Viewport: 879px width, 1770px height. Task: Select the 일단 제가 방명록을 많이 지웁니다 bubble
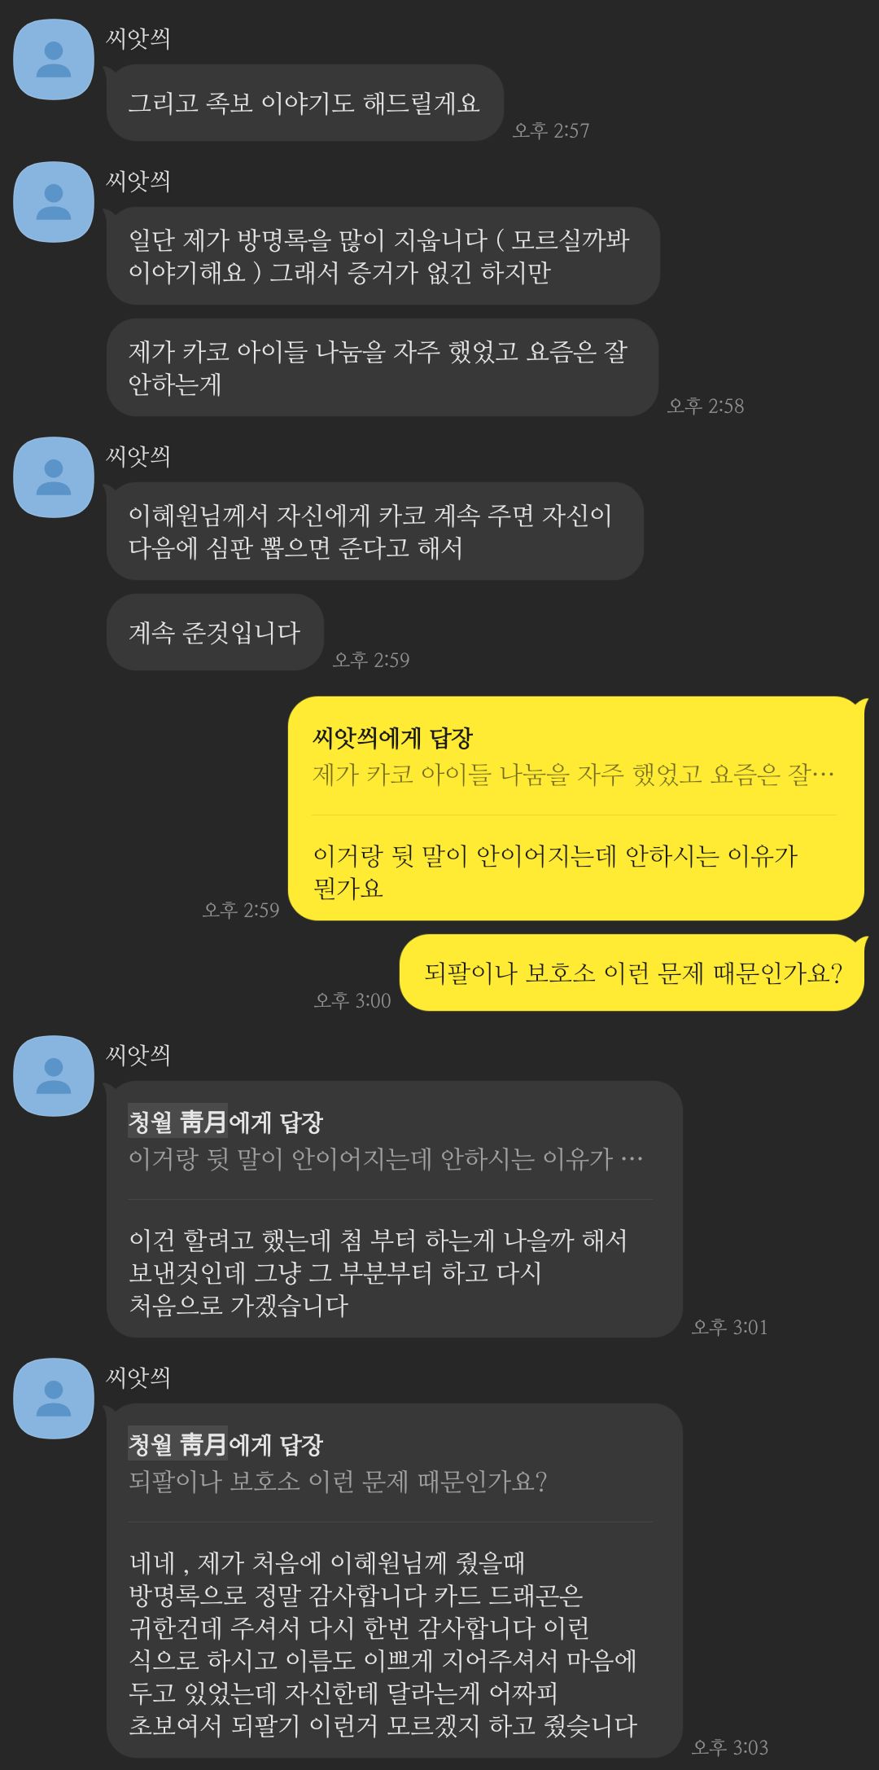tap(383, 256)
